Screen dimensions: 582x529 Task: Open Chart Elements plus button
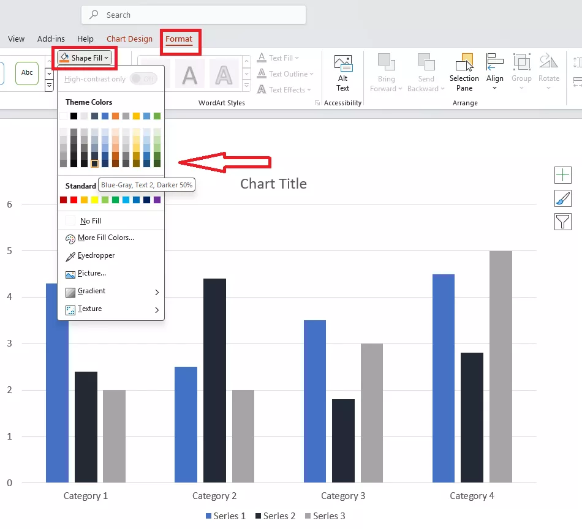point(562,175)
